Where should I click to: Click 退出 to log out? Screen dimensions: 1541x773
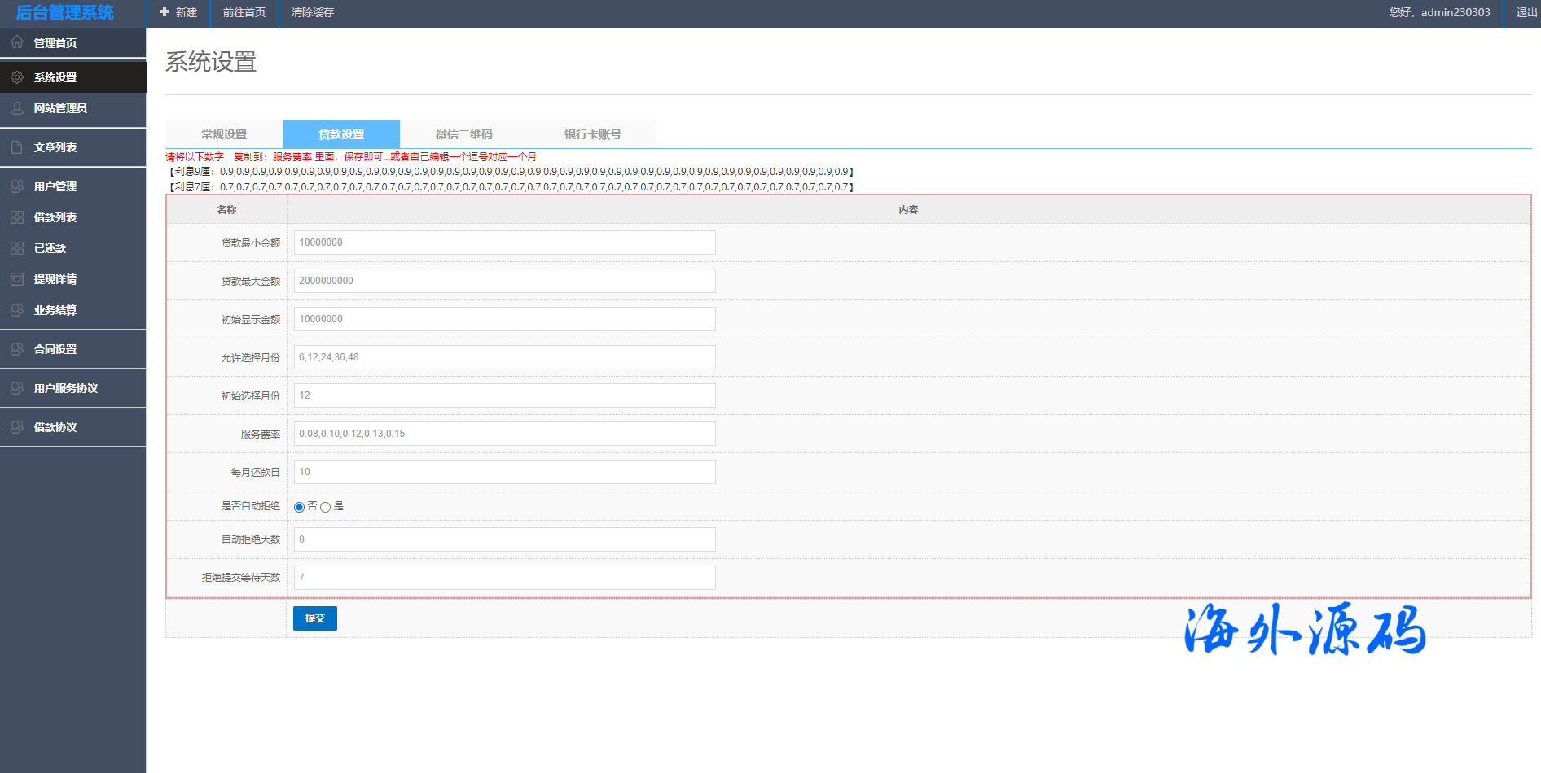pos(1526,12)
